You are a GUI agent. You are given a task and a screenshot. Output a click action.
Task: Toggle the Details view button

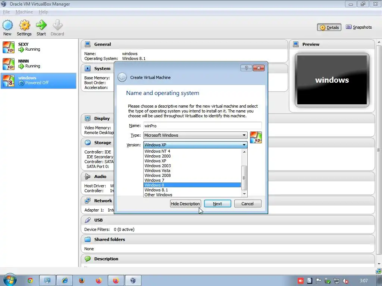329,27
